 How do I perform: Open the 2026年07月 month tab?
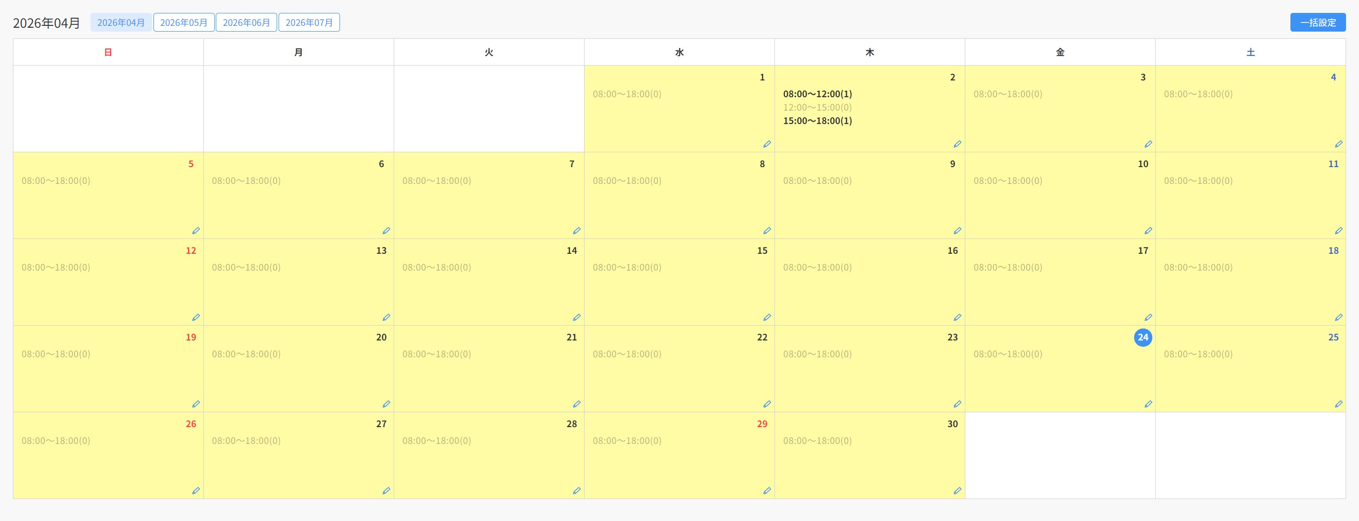point(309,23)
